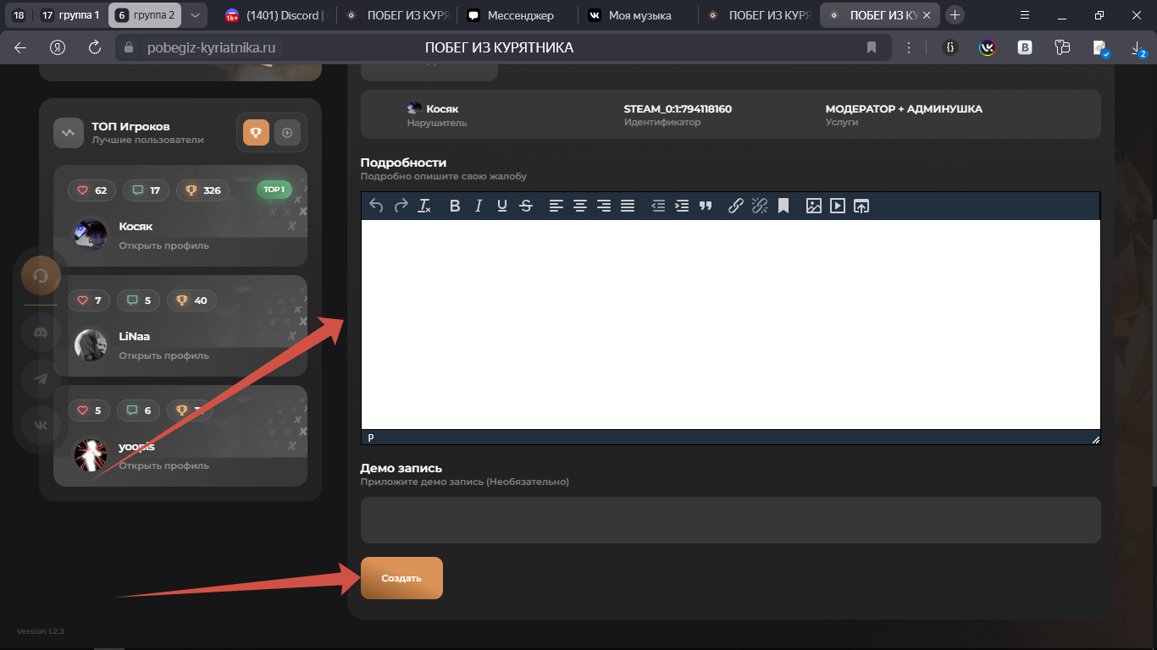The image size is (1157, 650).
Task: Open the browser downloads icon
Action: pos(1138,48)
